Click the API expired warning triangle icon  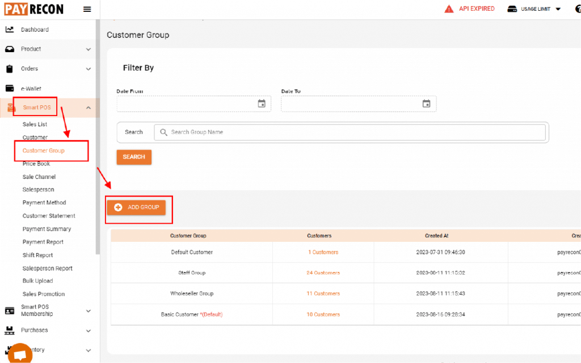point(449,9)
